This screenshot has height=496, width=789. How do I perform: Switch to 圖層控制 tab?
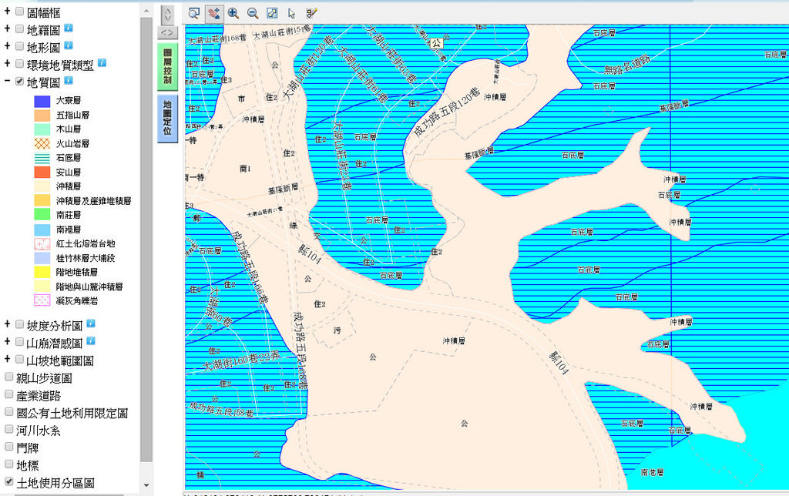167,67
